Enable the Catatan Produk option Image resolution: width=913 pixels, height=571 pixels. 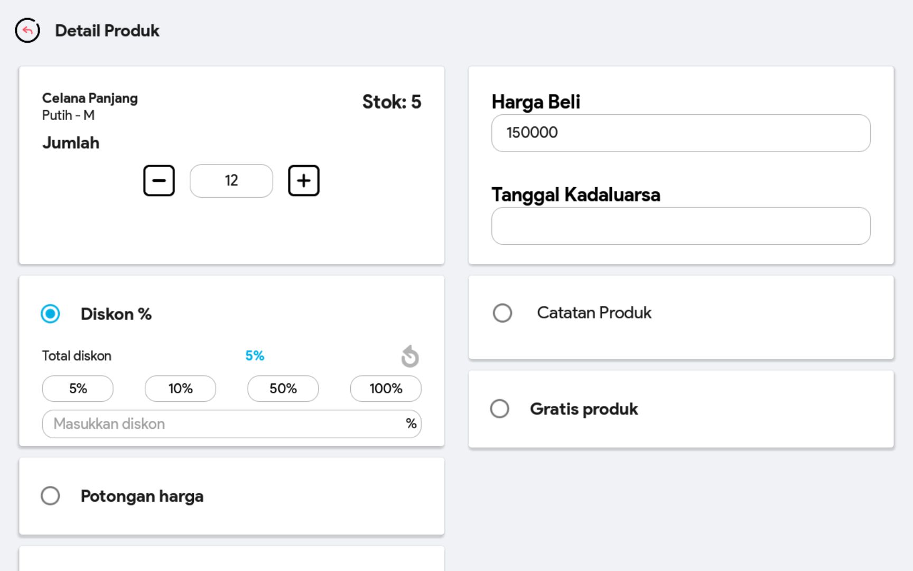click(x=502, y=313)
